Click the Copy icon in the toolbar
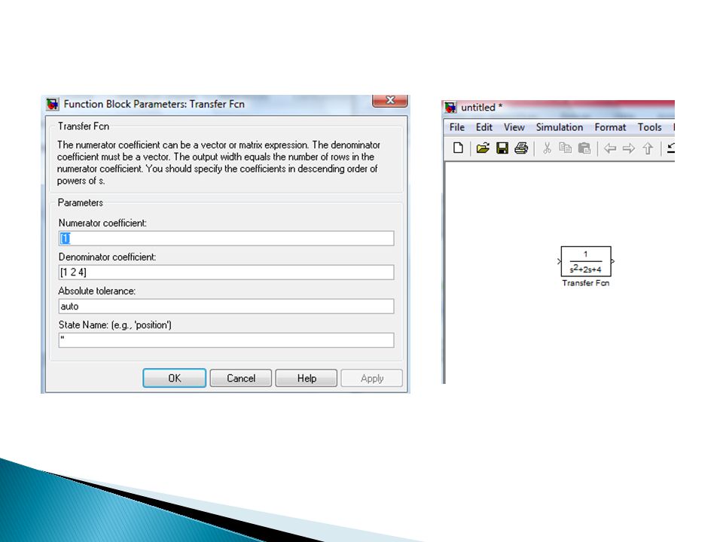Viewport: 723px width, 542px height. point(565,148)
